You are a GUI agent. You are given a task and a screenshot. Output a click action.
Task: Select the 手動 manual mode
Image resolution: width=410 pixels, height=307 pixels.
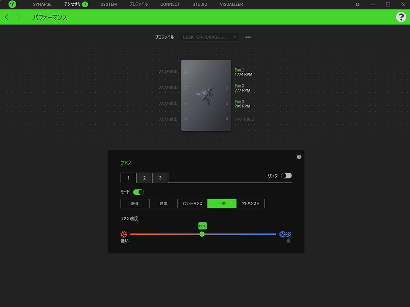(x=222, y=203)
